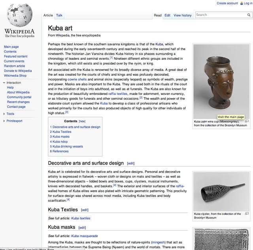Jump to References in contents

click(x=59, y=152)
